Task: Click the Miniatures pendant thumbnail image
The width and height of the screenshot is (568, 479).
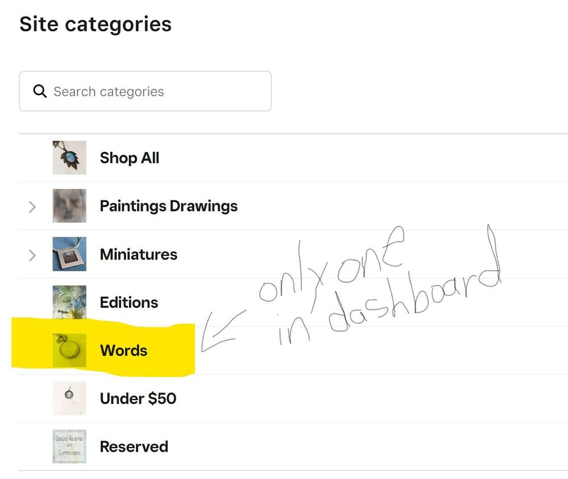Action: [x=69, y=254]
